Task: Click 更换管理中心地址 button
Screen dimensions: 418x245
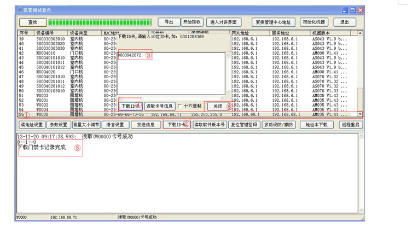Action: tap(274, 22)
